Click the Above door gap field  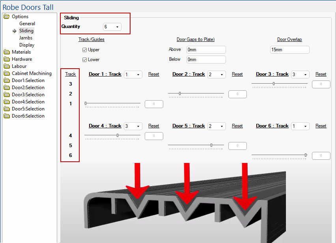pyautogui.click(x=206, y=50)
